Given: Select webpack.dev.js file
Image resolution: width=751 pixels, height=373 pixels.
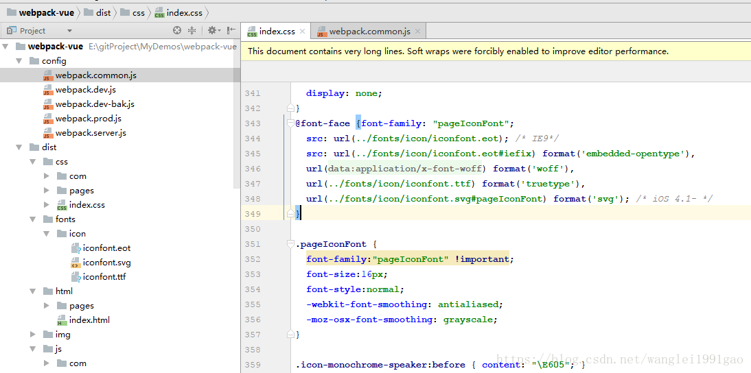Looking at the screenshot, I should tap(86, 89).
